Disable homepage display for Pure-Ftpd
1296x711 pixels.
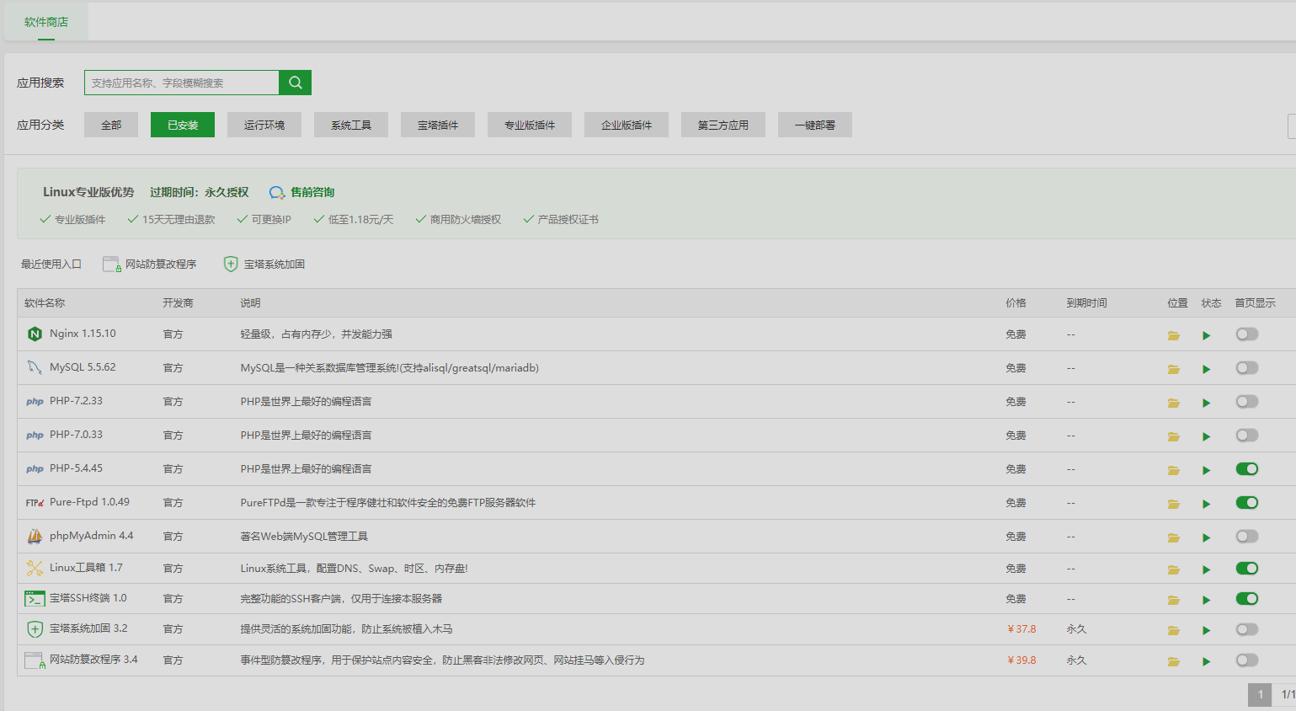(x=1247, y=503)
